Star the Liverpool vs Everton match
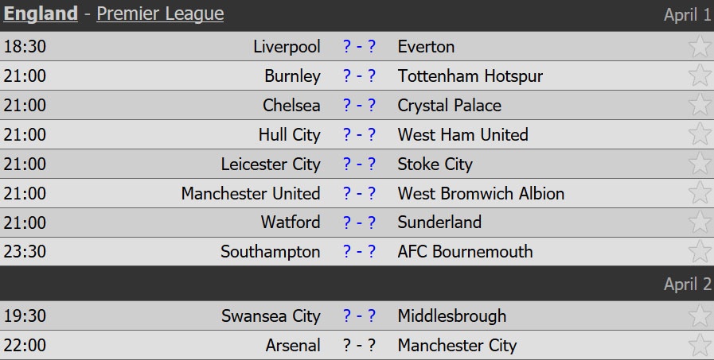The image size is (714, 360). [x=700, y=46]
